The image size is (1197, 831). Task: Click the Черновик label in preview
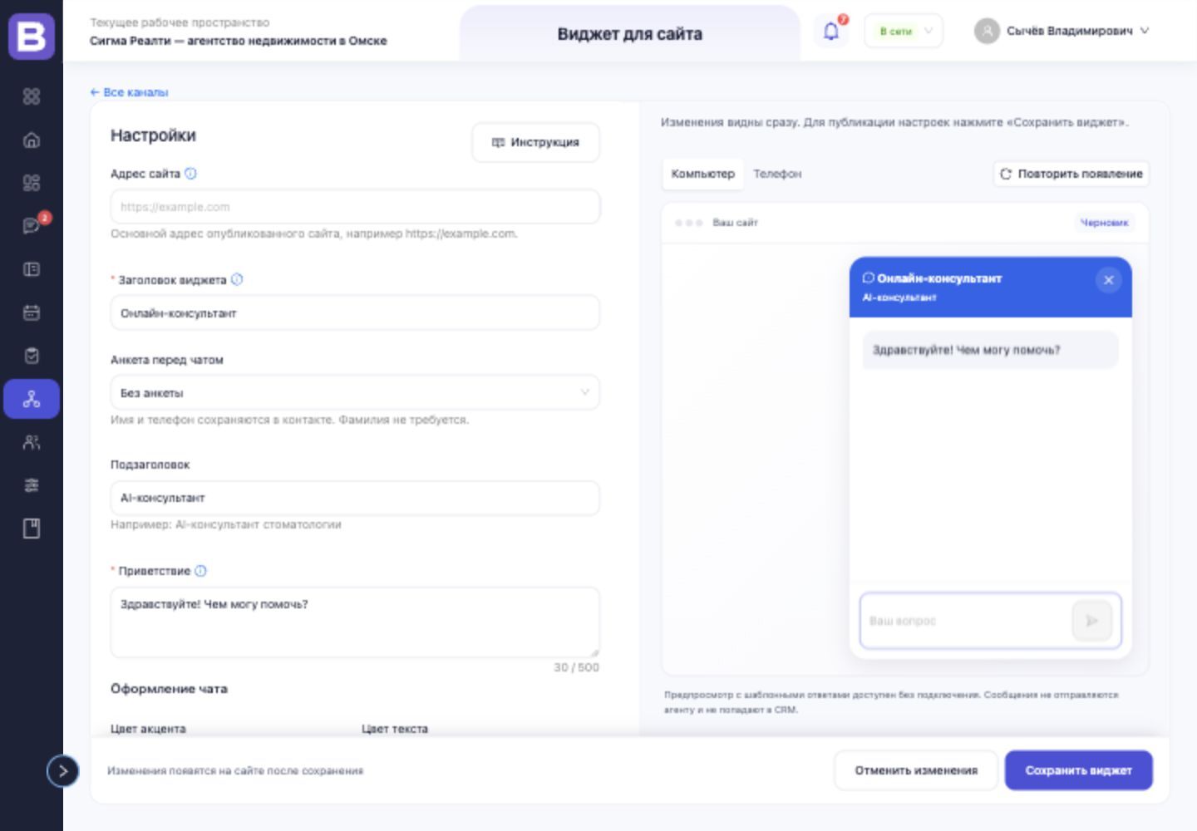[x=1104, y=223]
